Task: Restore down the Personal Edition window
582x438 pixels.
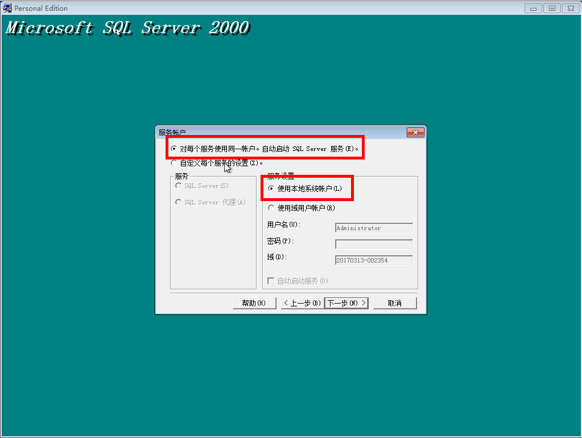Action: tap(551, 8)
